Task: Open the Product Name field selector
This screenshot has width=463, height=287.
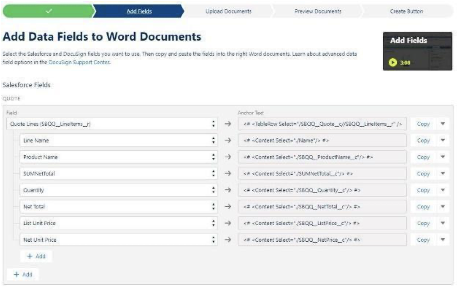Action: [x=118, y=157]
